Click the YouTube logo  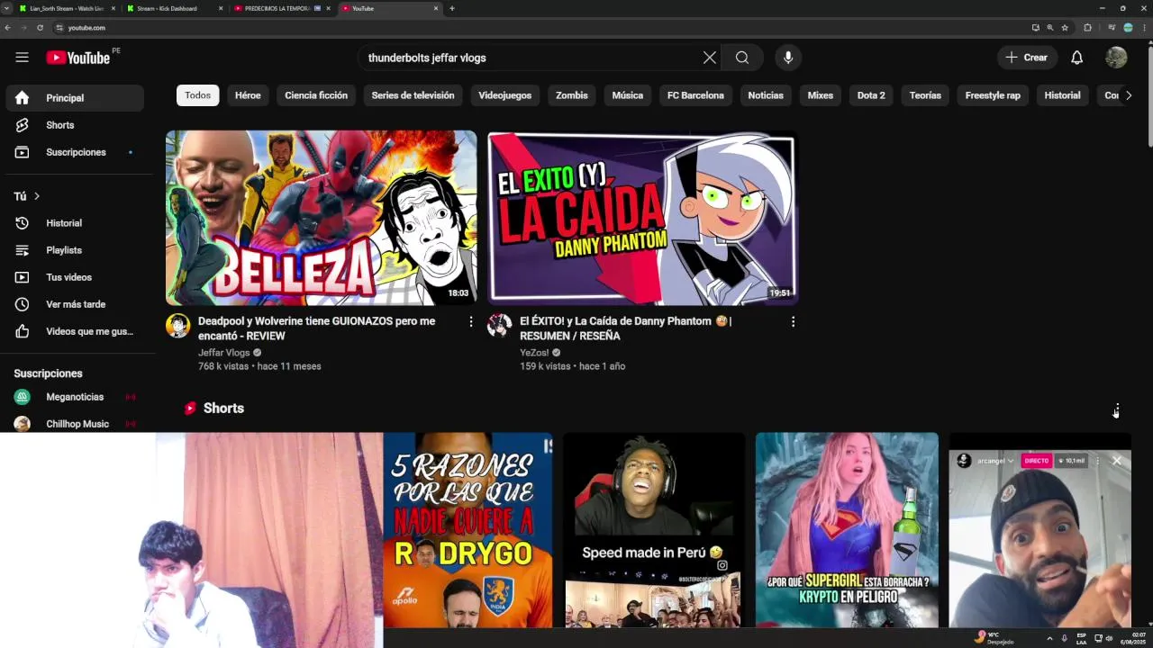pyautogui.click(x=78, y=58)
